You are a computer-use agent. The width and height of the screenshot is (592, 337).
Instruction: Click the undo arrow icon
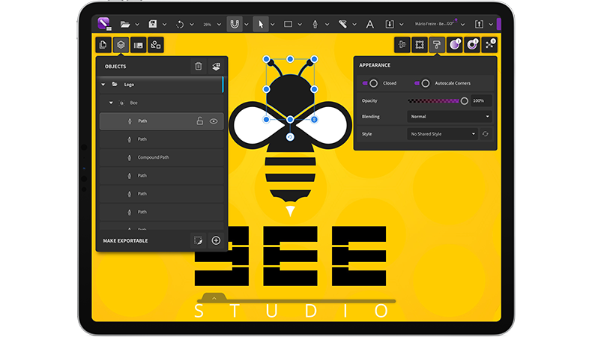[x=180, y=24]
